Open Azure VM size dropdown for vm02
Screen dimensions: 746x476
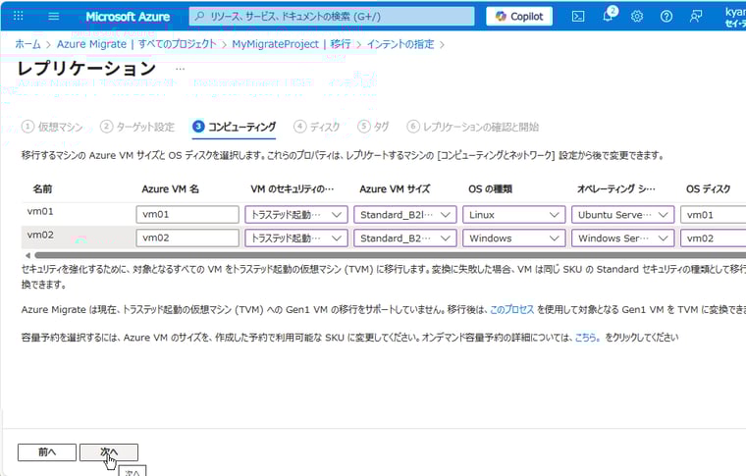coord(405,238)
